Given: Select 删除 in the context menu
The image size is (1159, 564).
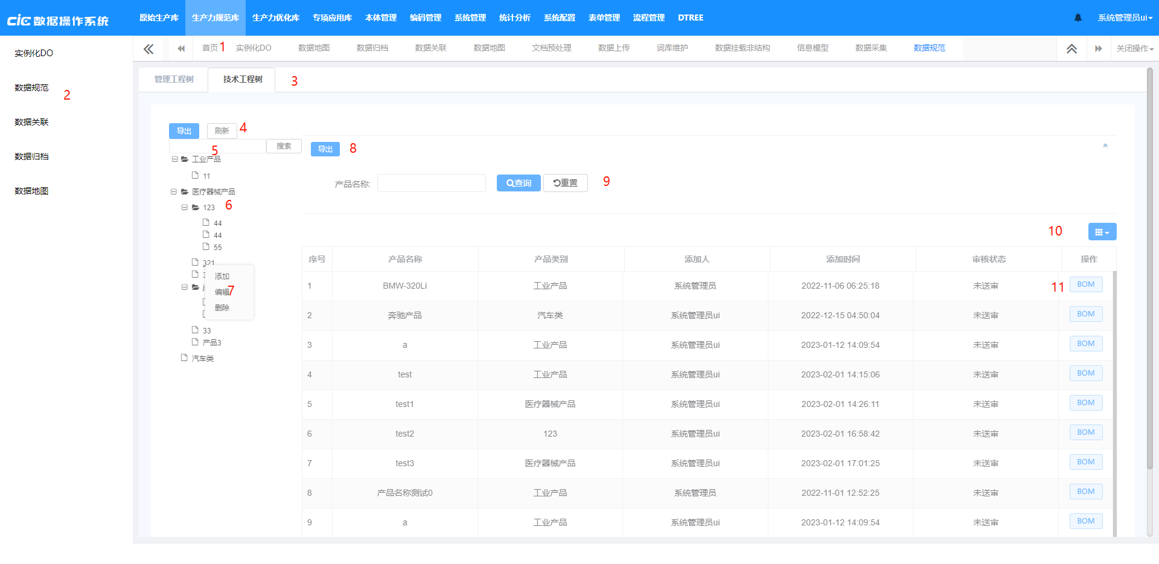Looking at the screenshot, I should (x=223, y=307).
